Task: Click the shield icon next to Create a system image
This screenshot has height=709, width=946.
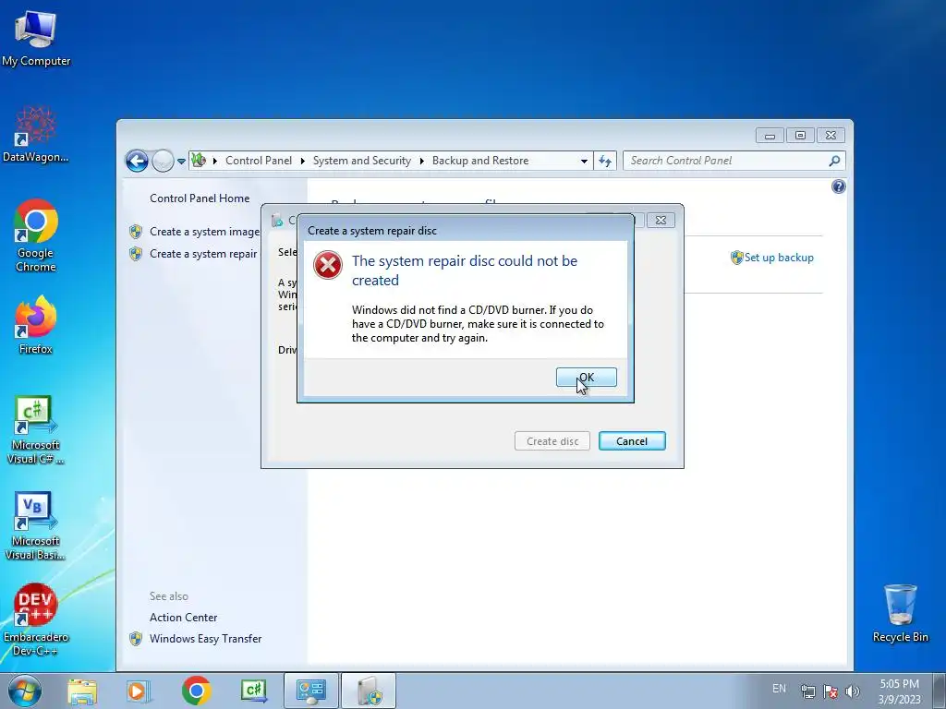Action: tap(136, 232)
